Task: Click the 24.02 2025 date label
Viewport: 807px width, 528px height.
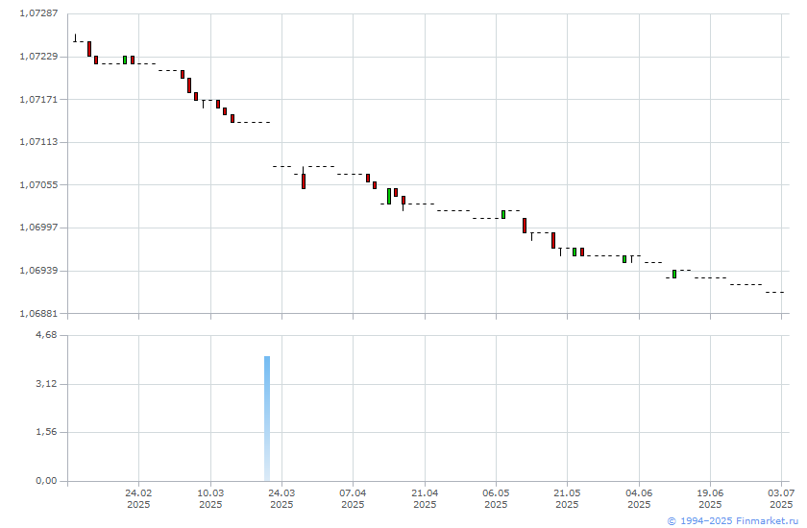Action: click(138, 498)
